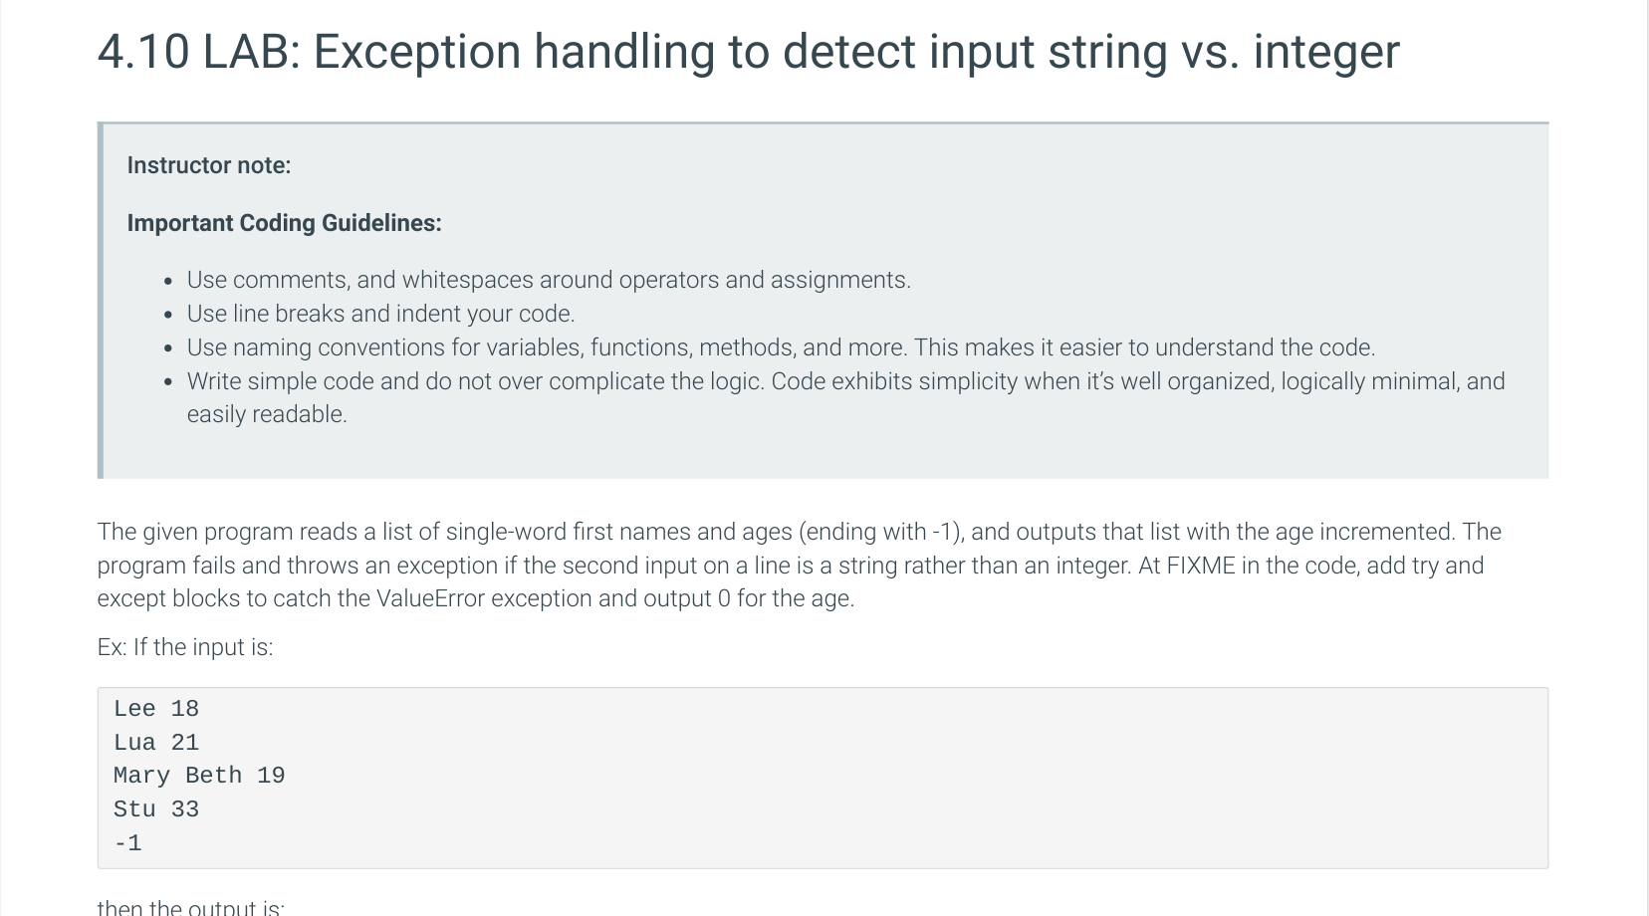Click the easily readable text line
1649x916 pixels.
pyautogui.click(x=267, y=414)
